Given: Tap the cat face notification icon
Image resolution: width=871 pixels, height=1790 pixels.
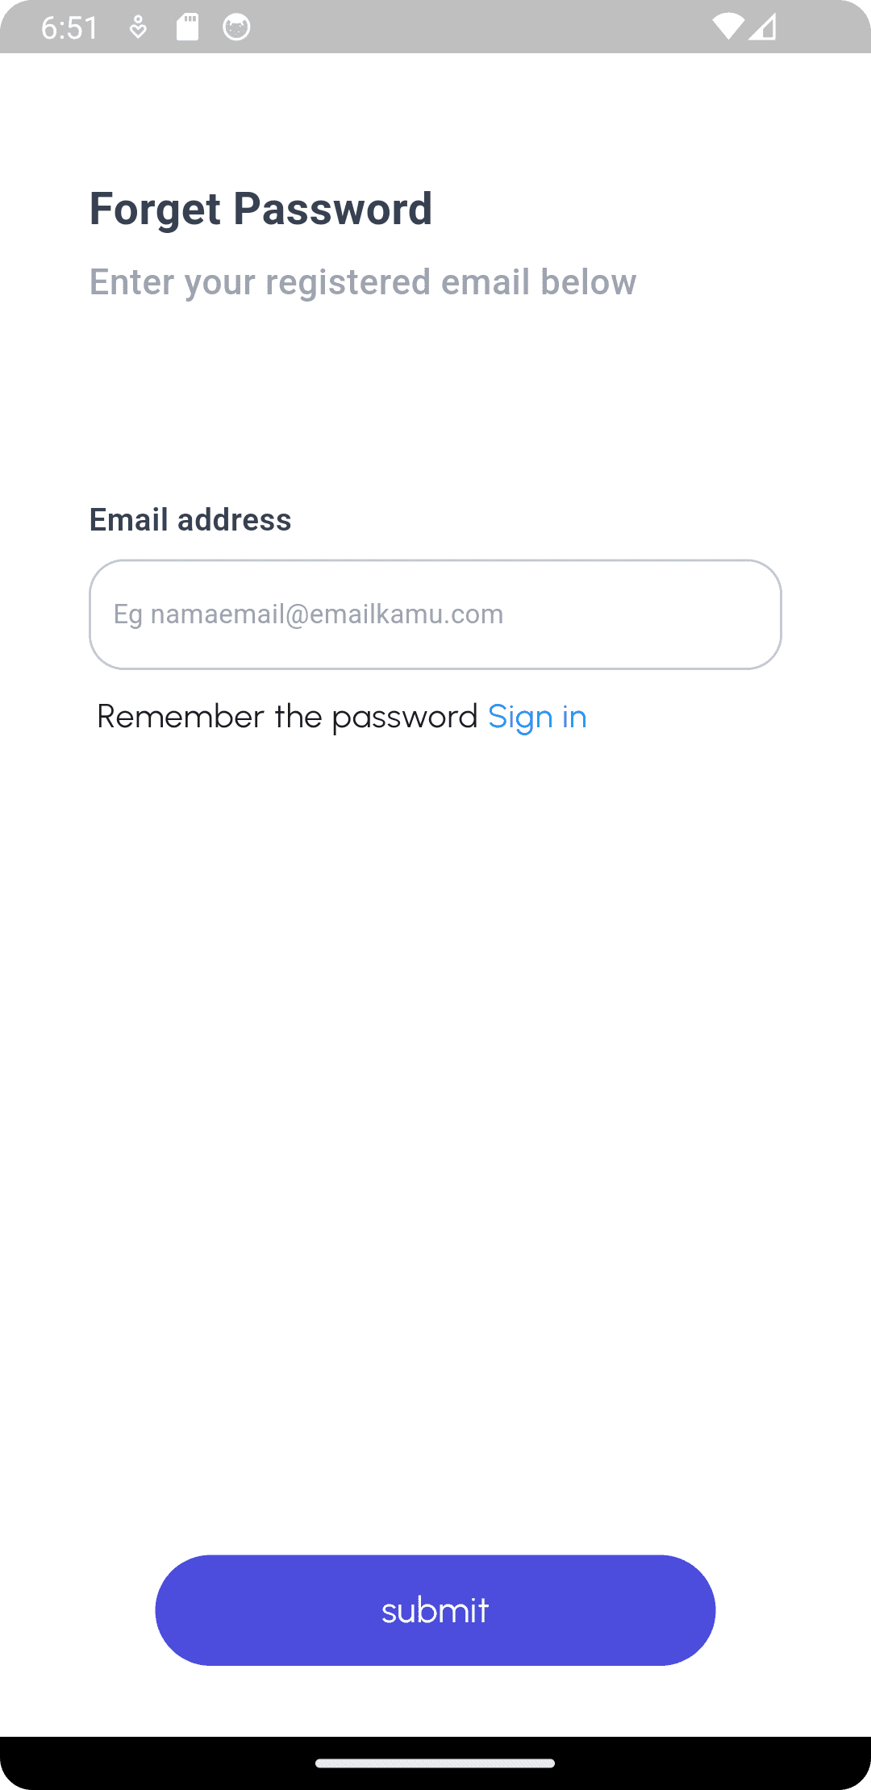Looking at the screenshot, I should (236, 27).
